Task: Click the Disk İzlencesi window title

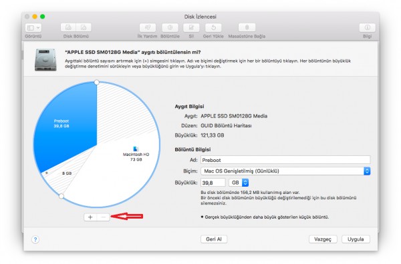Action: coord(200,17)
